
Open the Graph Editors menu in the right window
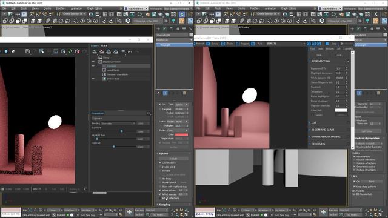(x=289, y=8)
